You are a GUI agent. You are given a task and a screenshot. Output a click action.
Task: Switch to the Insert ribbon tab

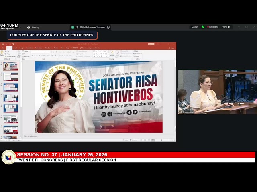[x=15, y=48]
